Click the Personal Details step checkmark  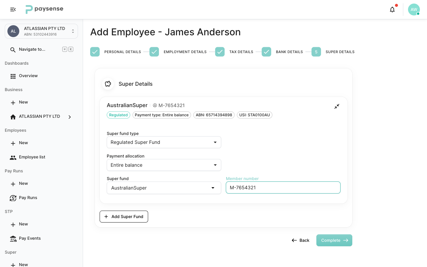coord(95,52)
